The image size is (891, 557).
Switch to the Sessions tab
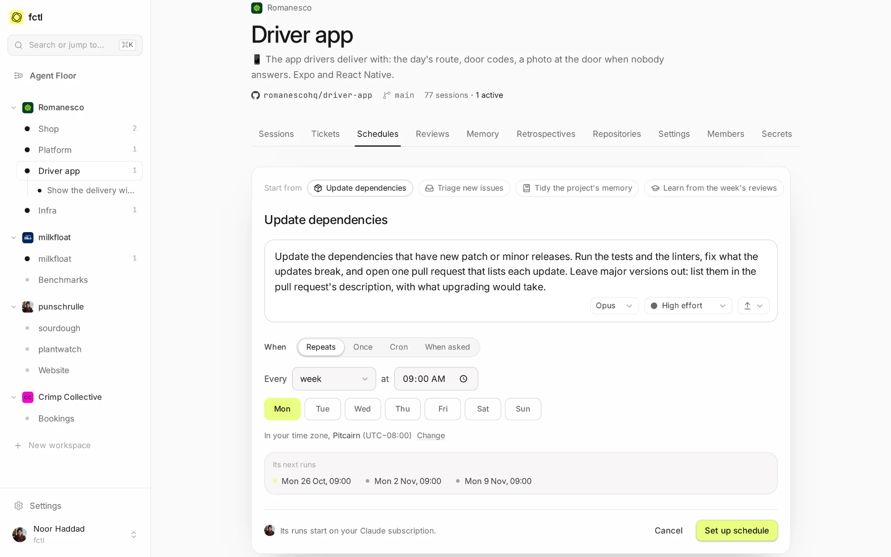click(x=276, y=134)
